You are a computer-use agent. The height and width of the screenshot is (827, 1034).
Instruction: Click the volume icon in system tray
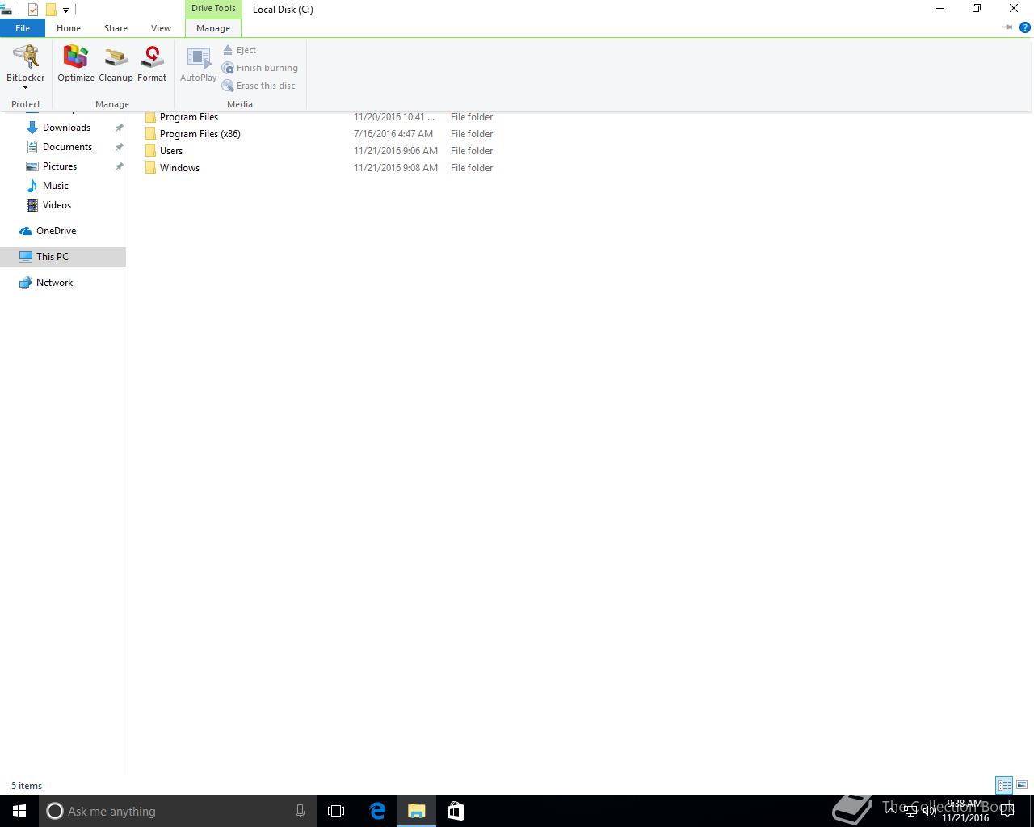[929, 811]
